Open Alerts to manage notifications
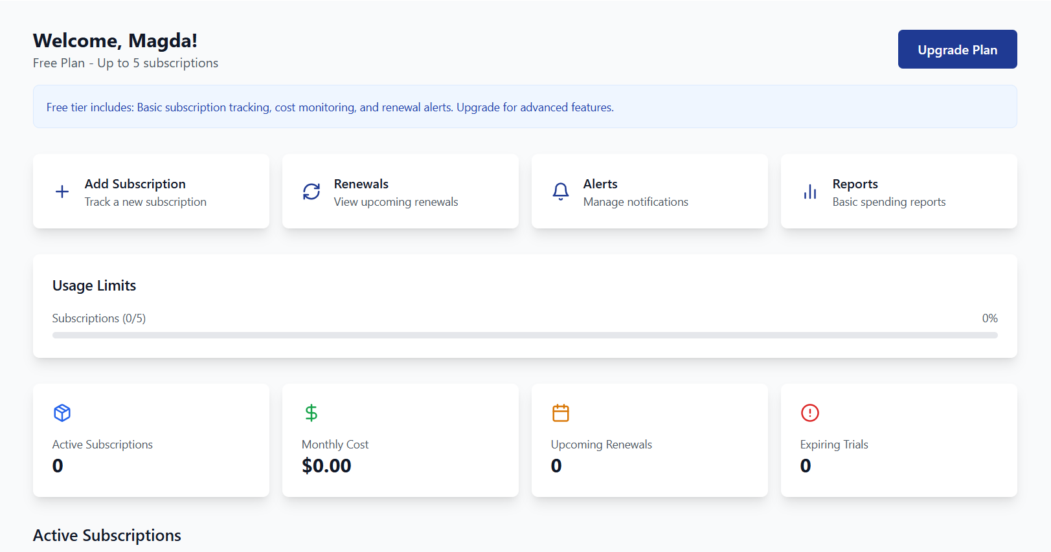Image resolution: width=1051 pixels, height=552 pixels. [x=650, y=191]
